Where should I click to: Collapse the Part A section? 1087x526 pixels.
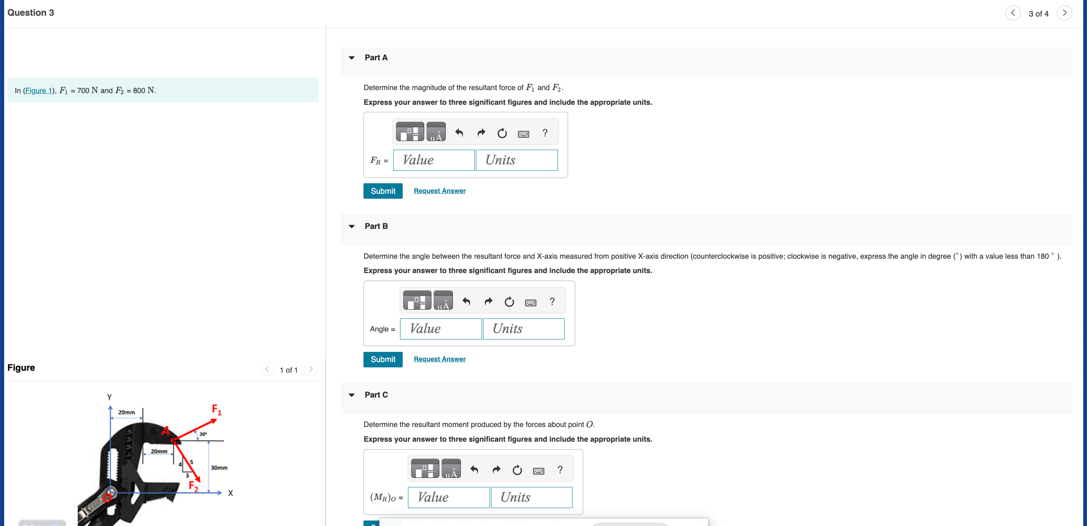click(352, 58)
